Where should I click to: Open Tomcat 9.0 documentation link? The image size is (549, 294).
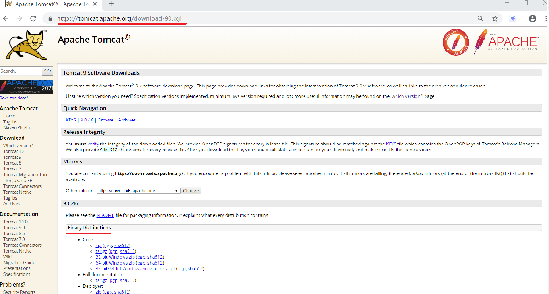tap(14, 228)
